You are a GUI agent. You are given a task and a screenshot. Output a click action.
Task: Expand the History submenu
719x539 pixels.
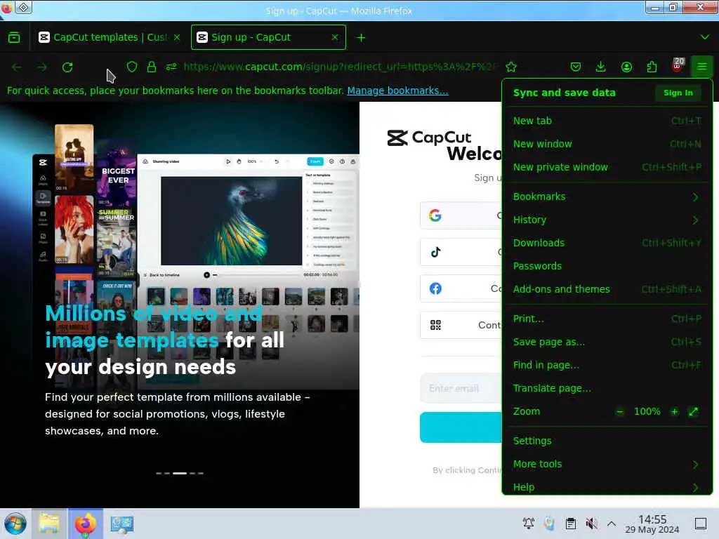pos(607,220)
